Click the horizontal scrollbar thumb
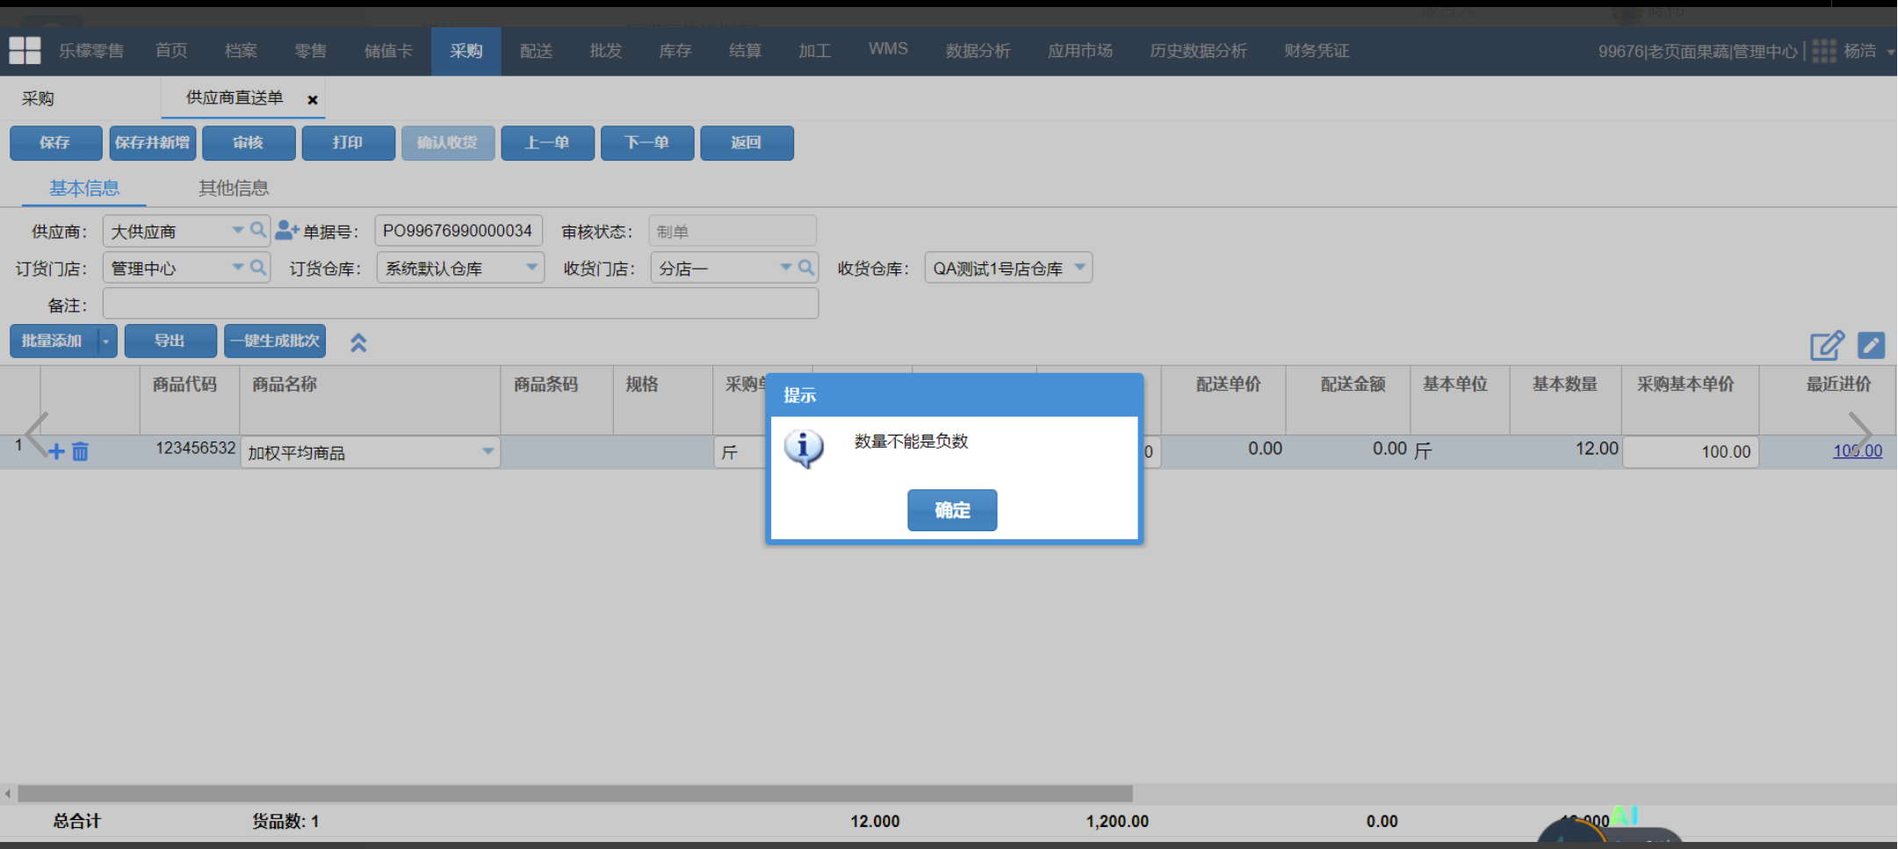This screenshot has width=1898, height=849. [x=575, y=794]
